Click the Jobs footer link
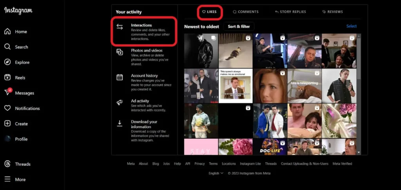The height and width of the screenshot is (190, 401). (x=166, y=164)
